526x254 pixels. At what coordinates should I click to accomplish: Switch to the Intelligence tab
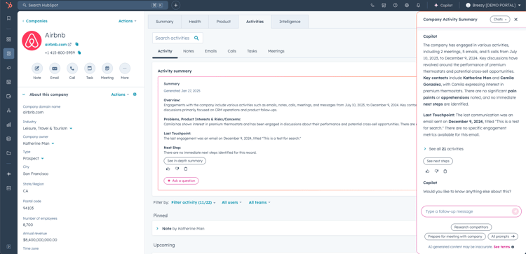pos(290,22)
